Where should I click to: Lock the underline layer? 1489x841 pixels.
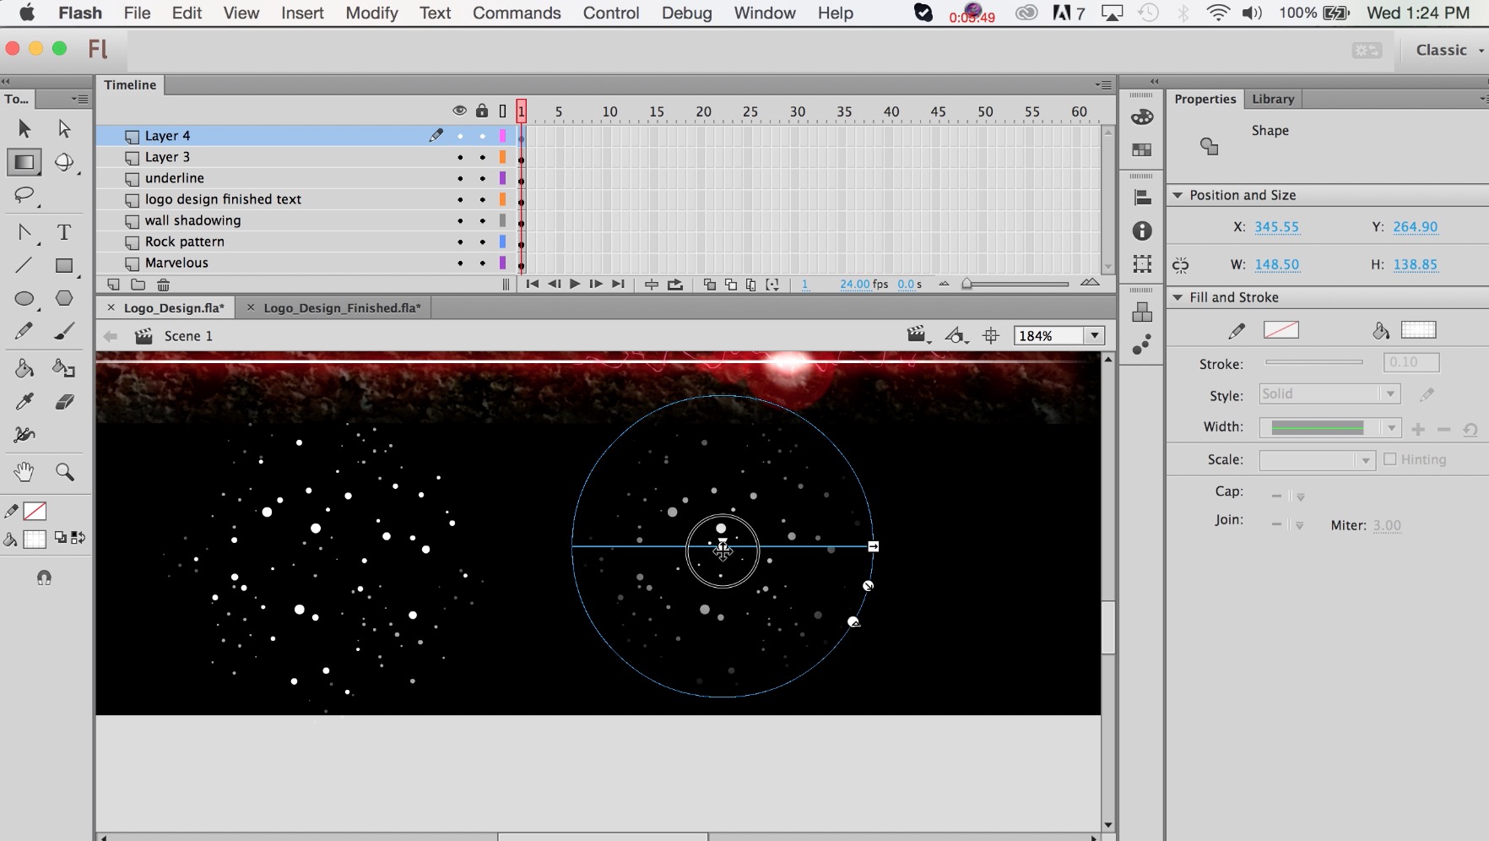(482, 178)
